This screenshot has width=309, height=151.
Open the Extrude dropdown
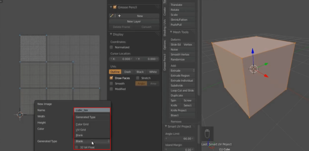182,70
